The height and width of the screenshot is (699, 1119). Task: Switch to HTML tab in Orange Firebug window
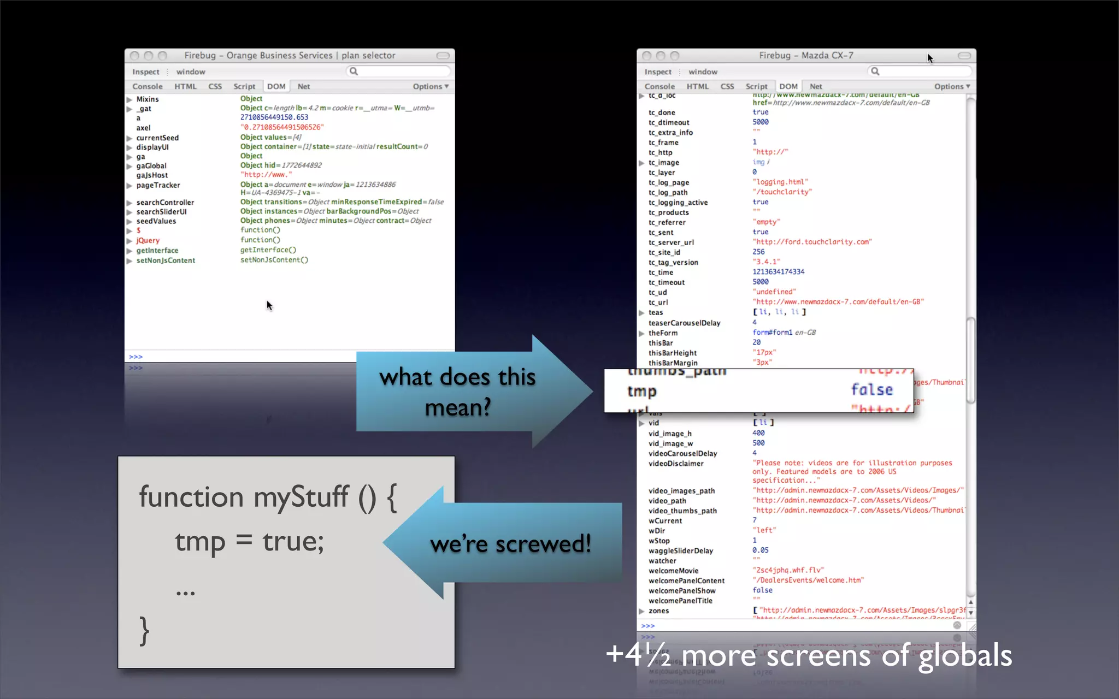[x=185, y=86]
